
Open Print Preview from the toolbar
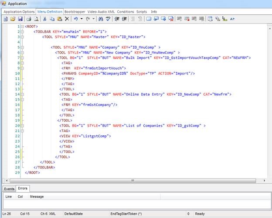click(36, 19)
